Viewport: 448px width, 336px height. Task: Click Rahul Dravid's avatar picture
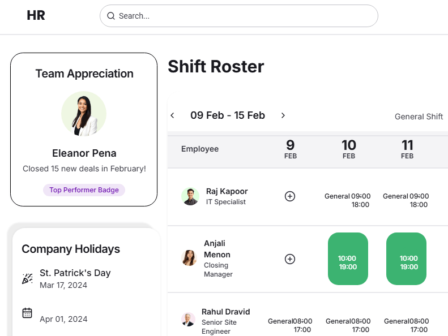click(x=188, y=319)
